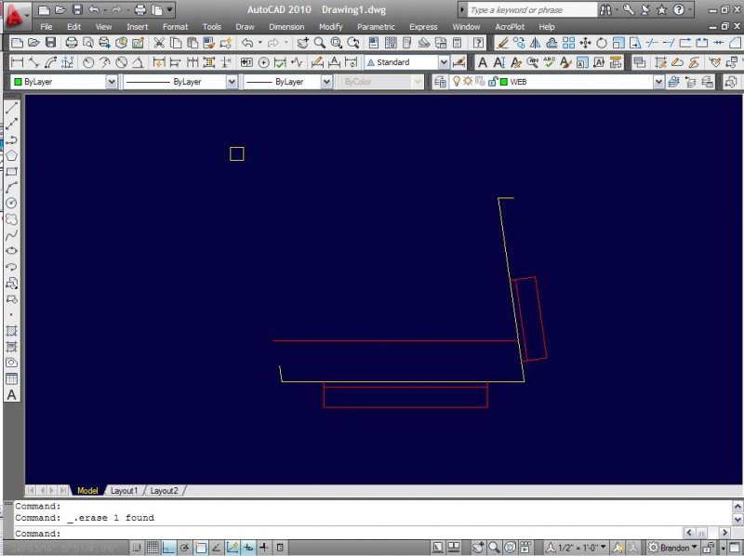Open Layer Properties Manager icon
Screen dimensions: 744x556
click(x=440, y=82)
